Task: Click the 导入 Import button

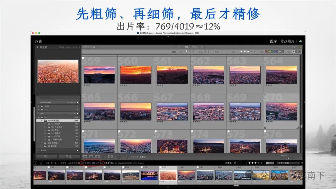Action: 47,156
